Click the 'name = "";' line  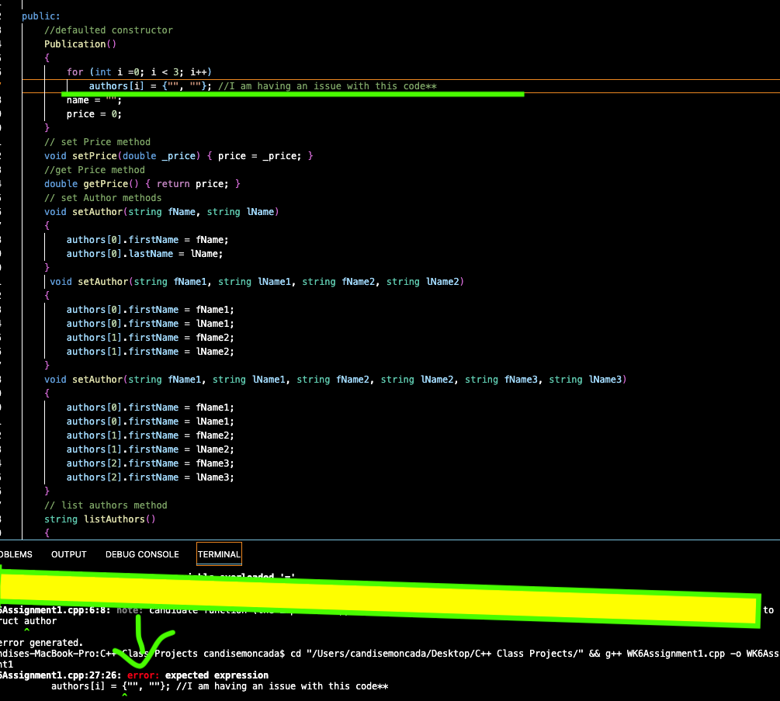(94, 100)
